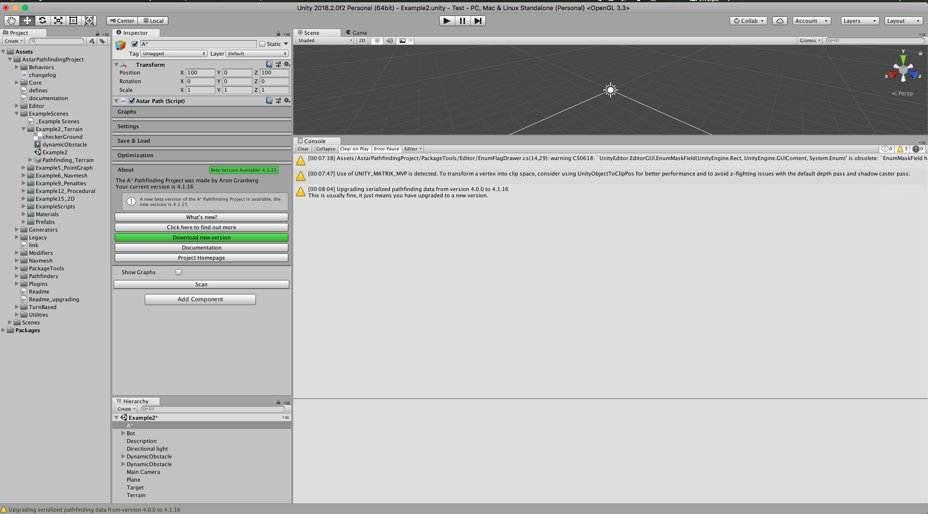Open the Shaded draw mode dropdown
Viewport: 928px width, 514px height.
[x=325, y=41]
